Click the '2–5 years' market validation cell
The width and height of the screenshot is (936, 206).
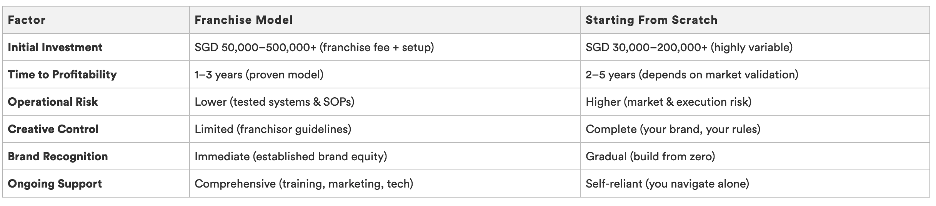point(691,75)
